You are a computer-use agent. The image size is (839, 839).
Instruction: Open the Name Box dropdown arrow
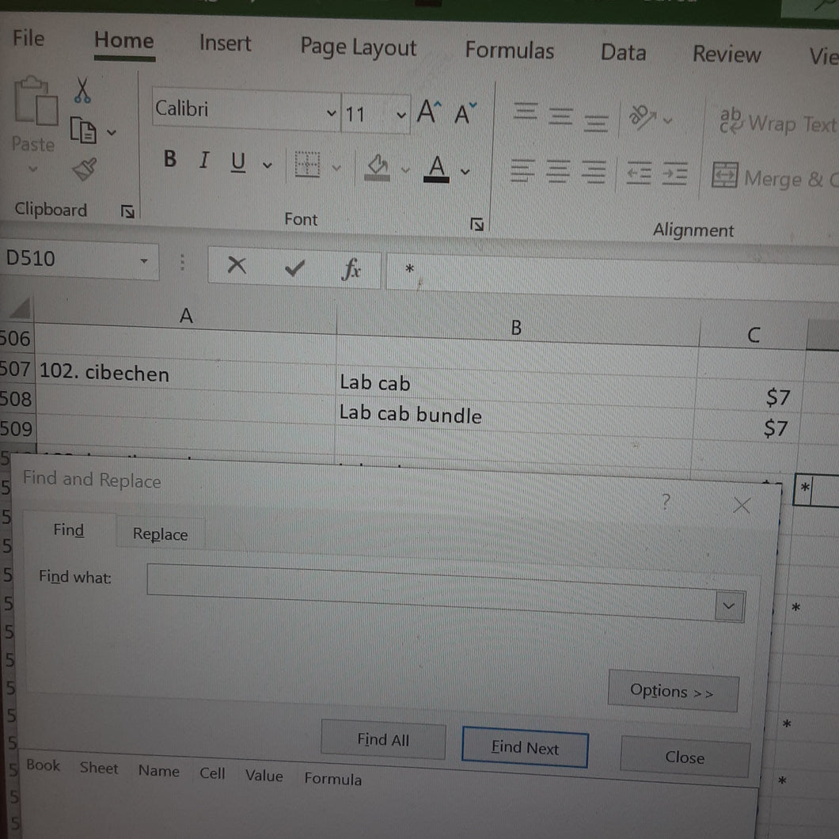[143, 260]
